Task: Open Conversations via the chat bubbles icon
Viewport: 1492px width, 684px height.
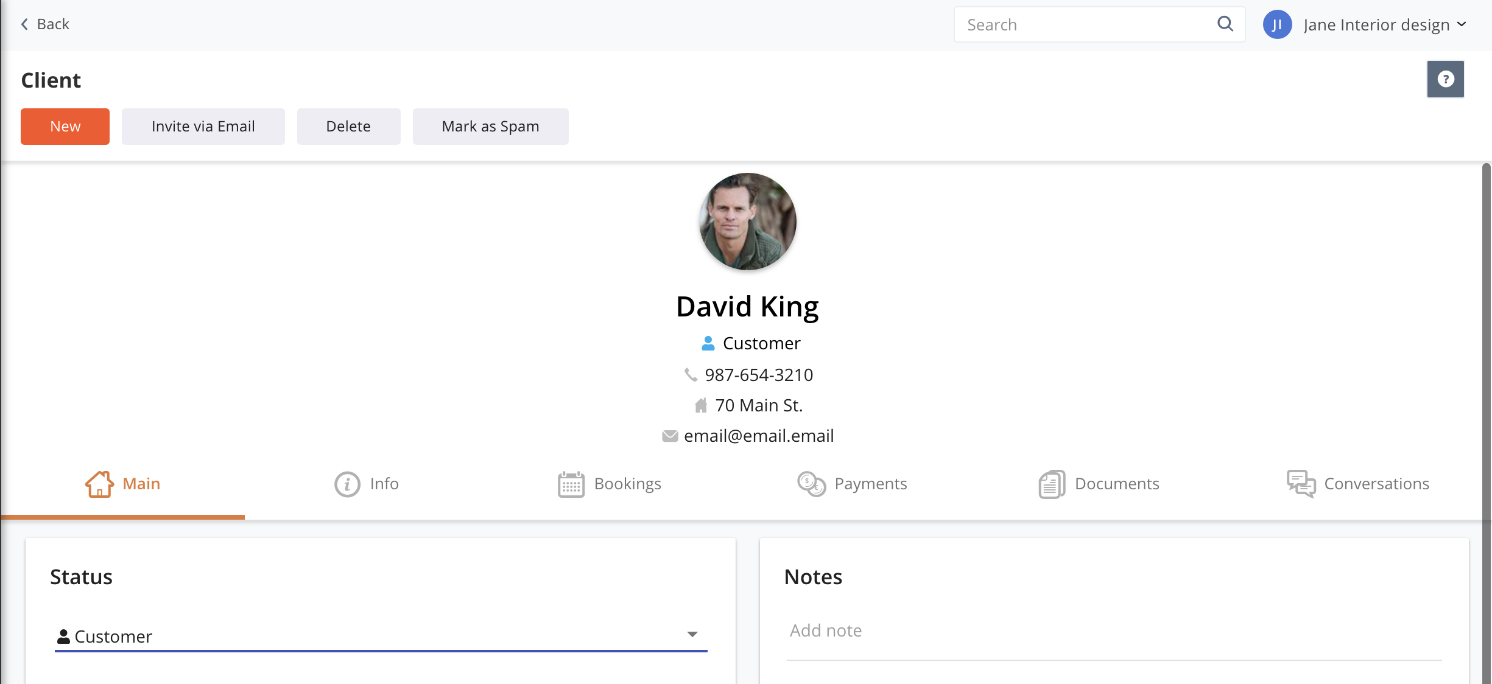Action: pyautogui.click(x=1303, y=483)
